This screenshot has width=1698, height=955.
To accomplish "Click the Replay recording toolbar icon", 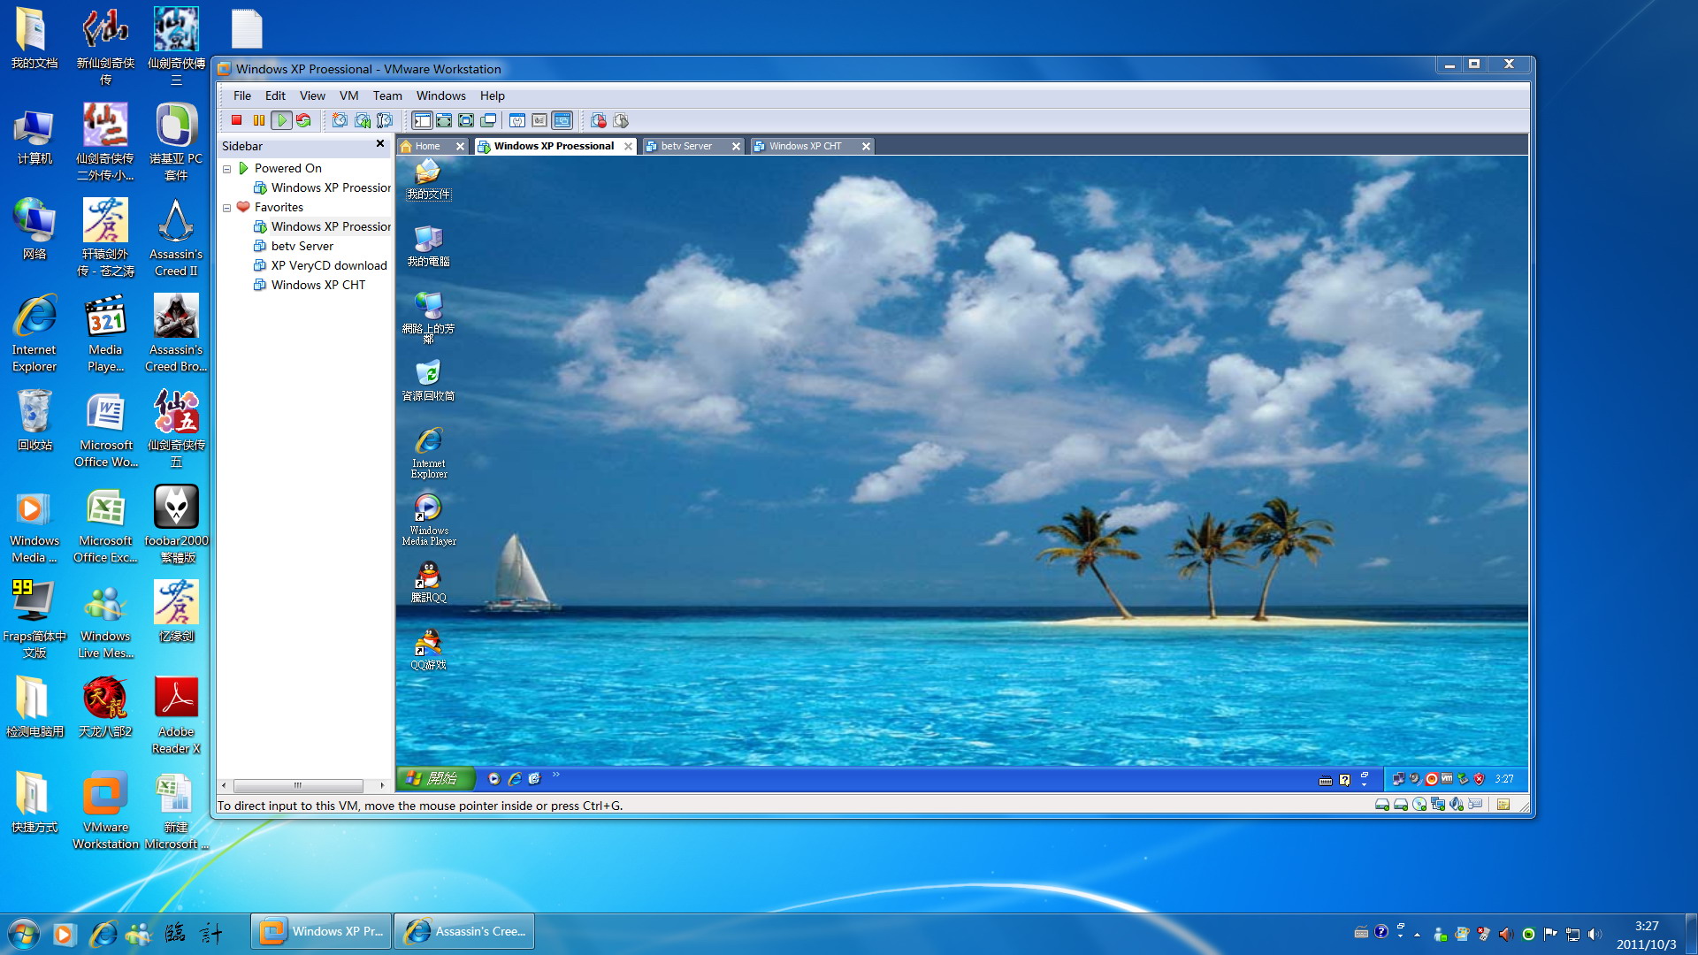I will 621,120.
